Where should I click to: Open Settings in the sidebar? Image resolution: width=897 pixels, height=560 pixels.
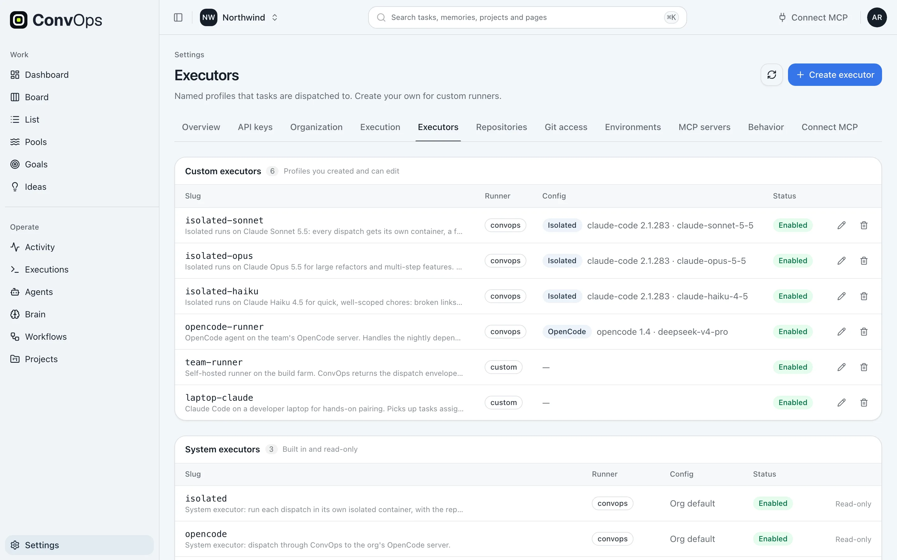(x=79, y=545)
